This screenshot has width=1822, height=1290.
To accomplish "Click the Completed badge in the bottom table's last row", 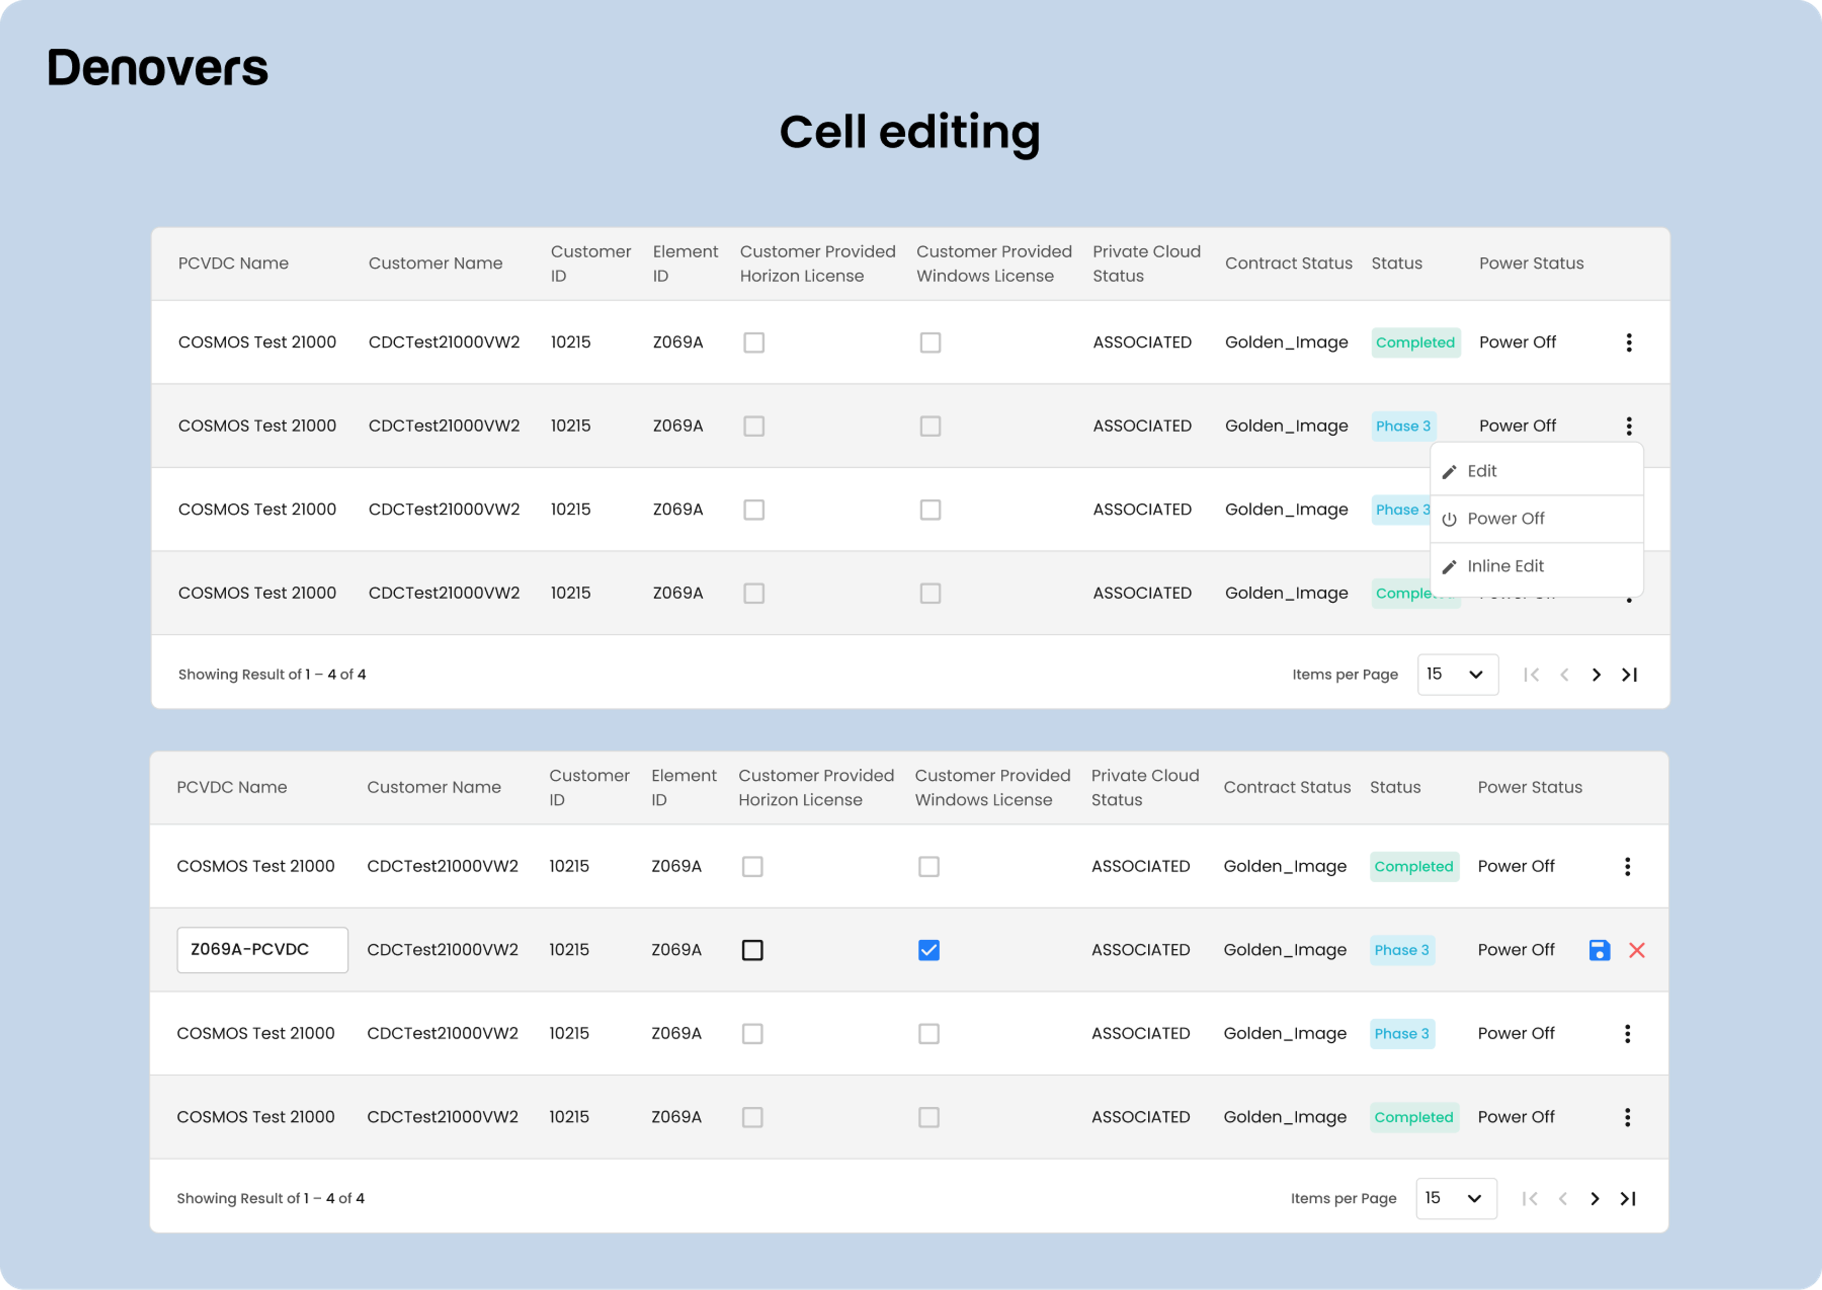I will [x=1414, y=1117].
